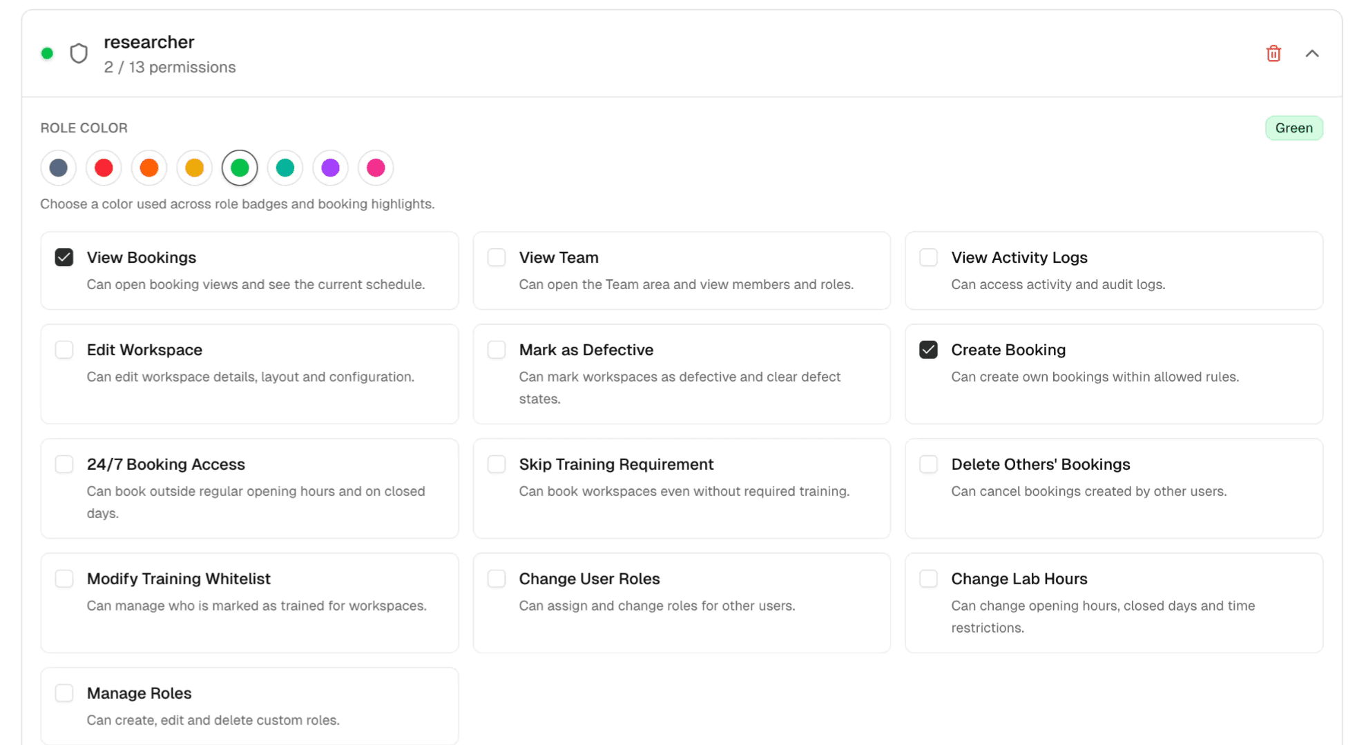Enable Skip Training Requirement permission
The image size is (1366, 745).
[497, 464]
